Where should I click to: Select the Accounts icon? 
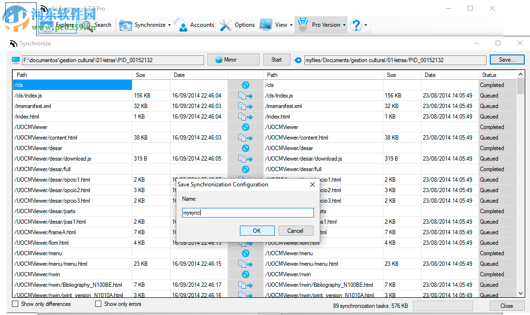(x=182, y=25)
